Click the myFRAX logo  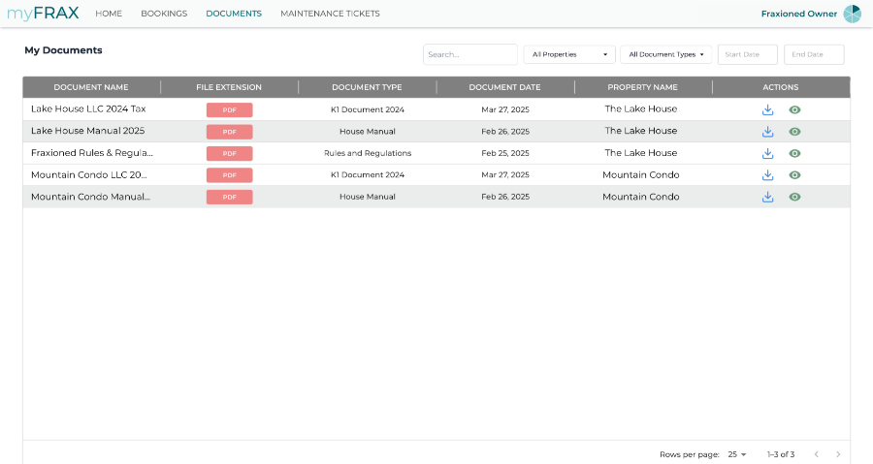point(43,14)
